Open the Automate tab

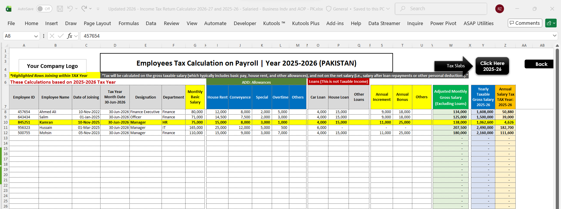[215, 23]
